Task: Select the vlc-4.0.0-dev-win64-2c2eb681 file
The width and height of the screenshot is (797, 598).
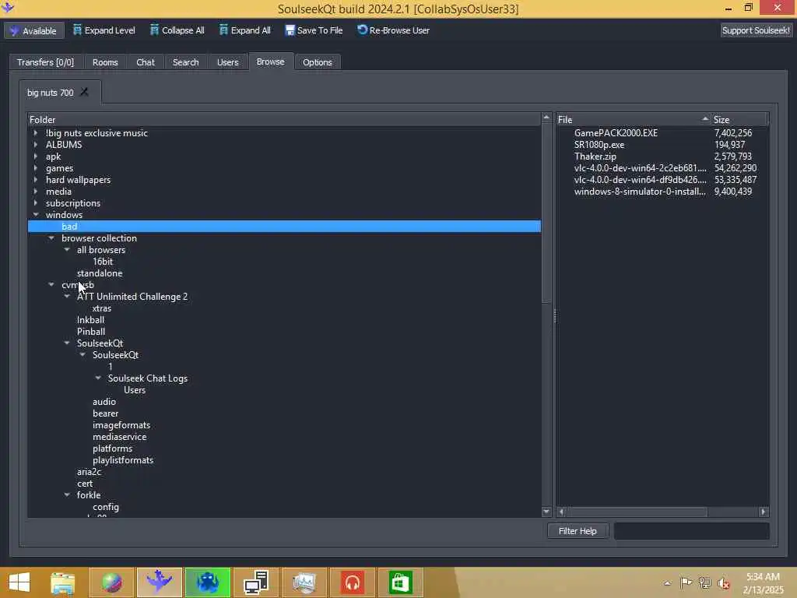Action: click(640, 168)
